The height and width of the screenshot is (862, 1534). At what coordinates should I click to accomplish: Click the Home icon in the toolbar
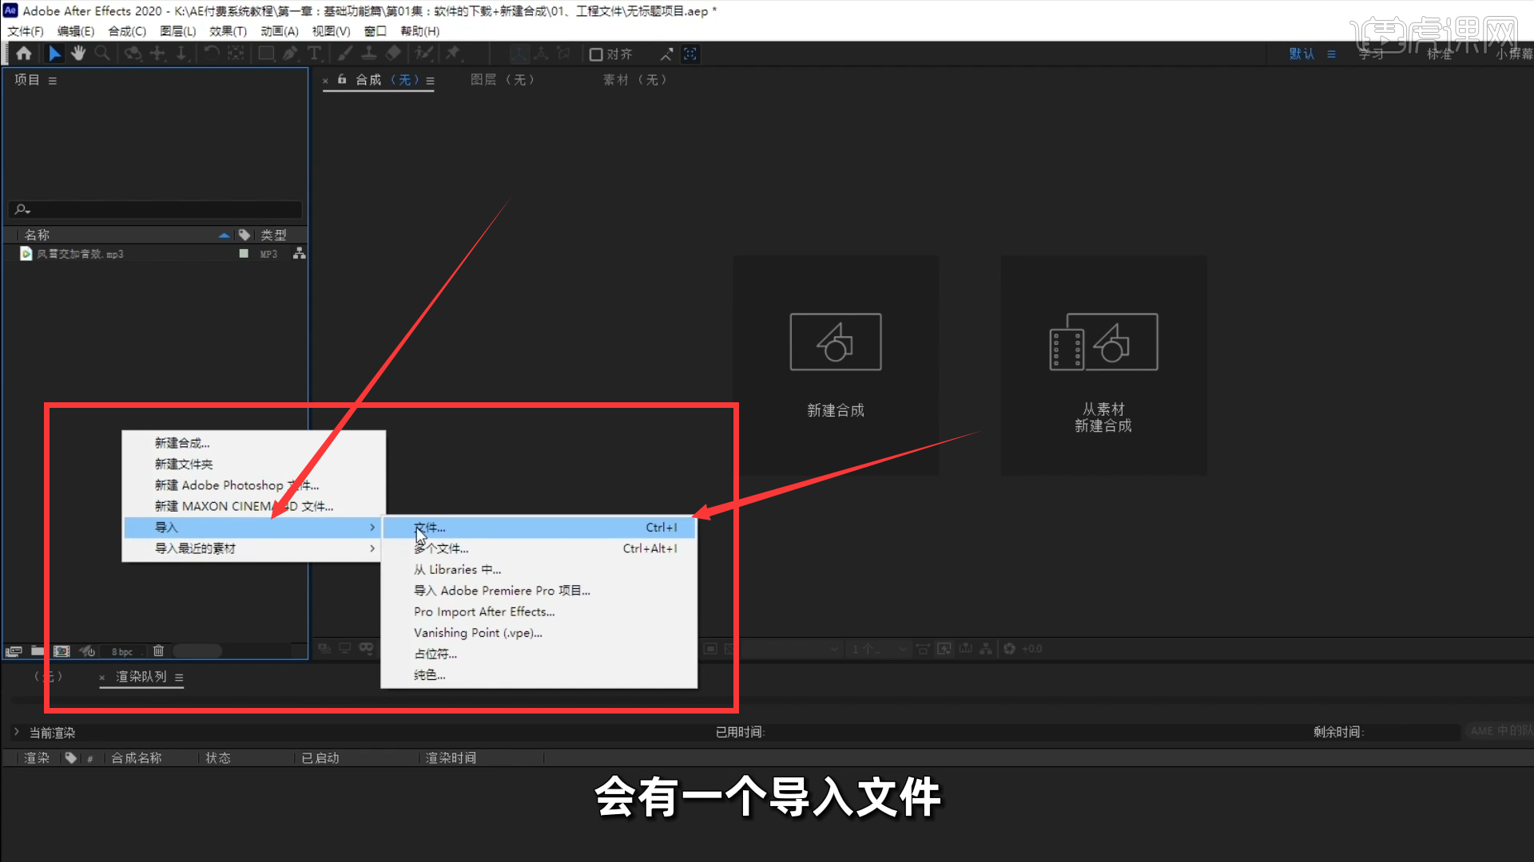(x=23, y=53)
